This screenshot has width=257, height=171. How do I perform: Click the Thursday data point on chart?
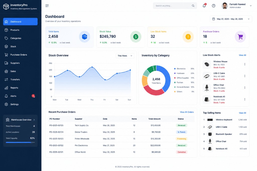point(92,67)
